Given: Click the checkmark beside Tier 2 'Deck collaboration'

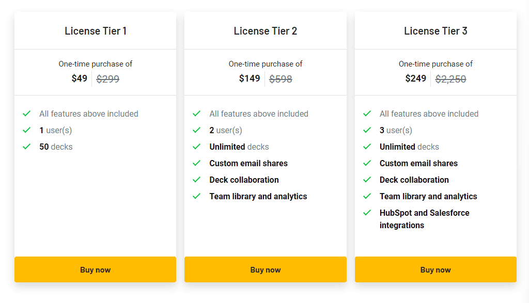Looking at the screenshot, I should 196,180.
